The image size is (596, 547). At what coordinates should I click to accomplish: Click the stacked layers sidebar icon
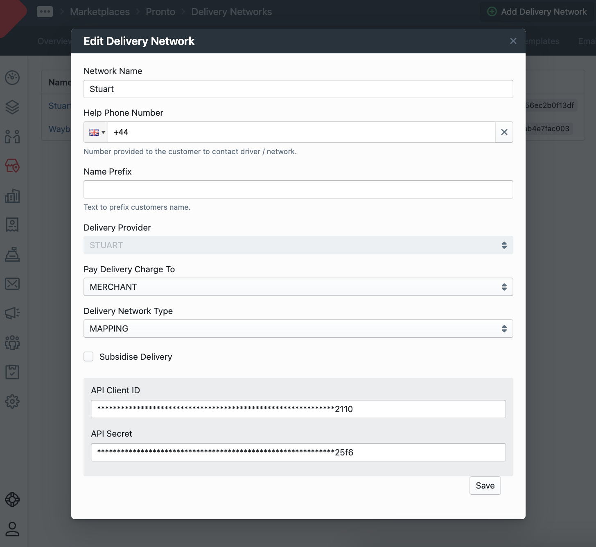tap(12, 107)
